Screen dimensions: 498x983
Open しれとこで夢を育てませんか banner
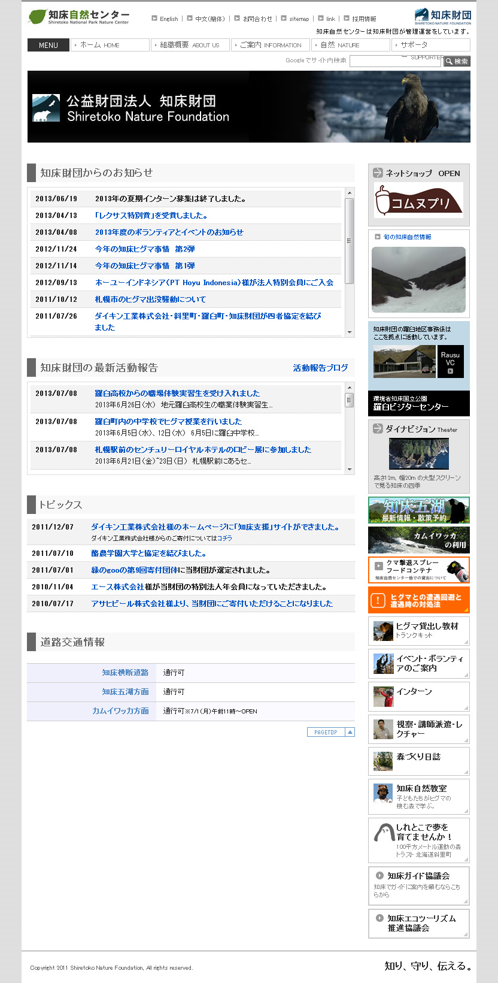tap(419, 840)
